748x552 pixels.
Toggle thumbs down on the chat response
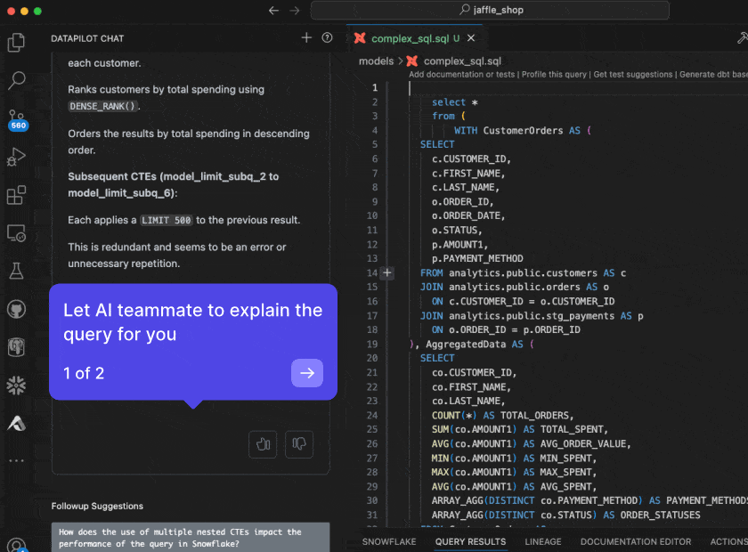299,444
